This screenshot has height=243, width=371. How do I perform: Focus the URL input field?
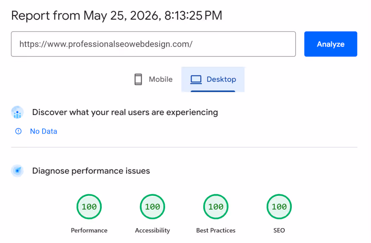tap(153, 44)
